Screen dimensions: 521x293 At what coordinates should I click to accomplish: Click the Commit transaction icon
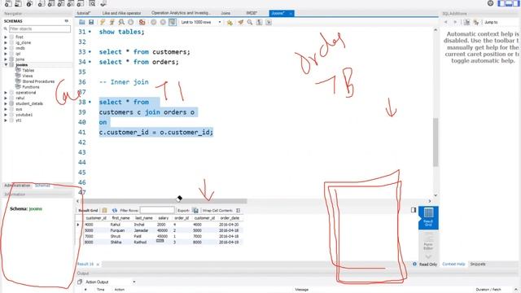(154, 22)
